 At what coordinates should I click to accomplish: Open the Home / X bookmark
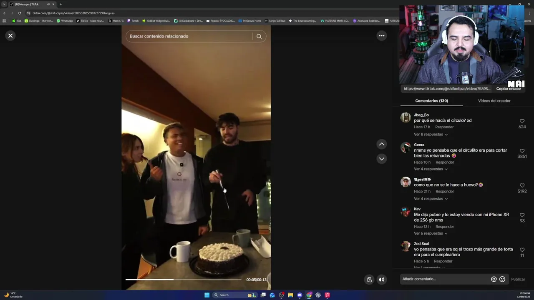tap(116, 21)
